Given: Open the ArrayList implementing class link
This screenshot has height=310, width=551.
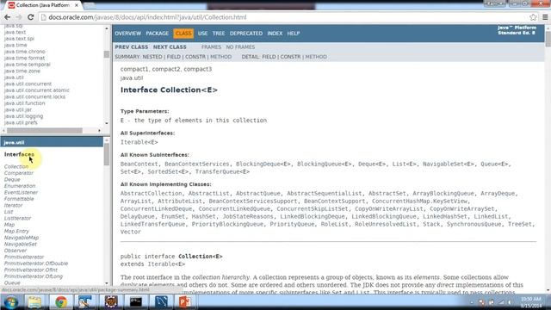Looking at the screenshot, I should pyautogui.click(x=136, y=201).
